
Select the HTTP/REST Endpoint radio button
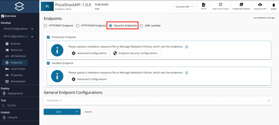[x=46, y=26]
